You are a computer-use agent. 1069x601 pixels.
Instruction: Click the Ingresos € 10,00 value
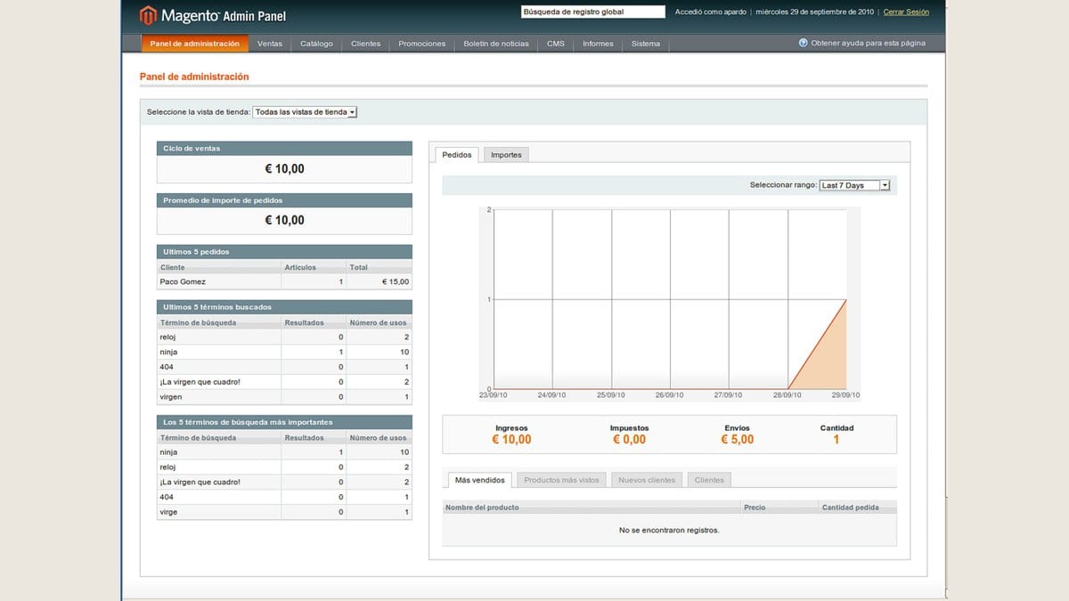pos(511,440)
